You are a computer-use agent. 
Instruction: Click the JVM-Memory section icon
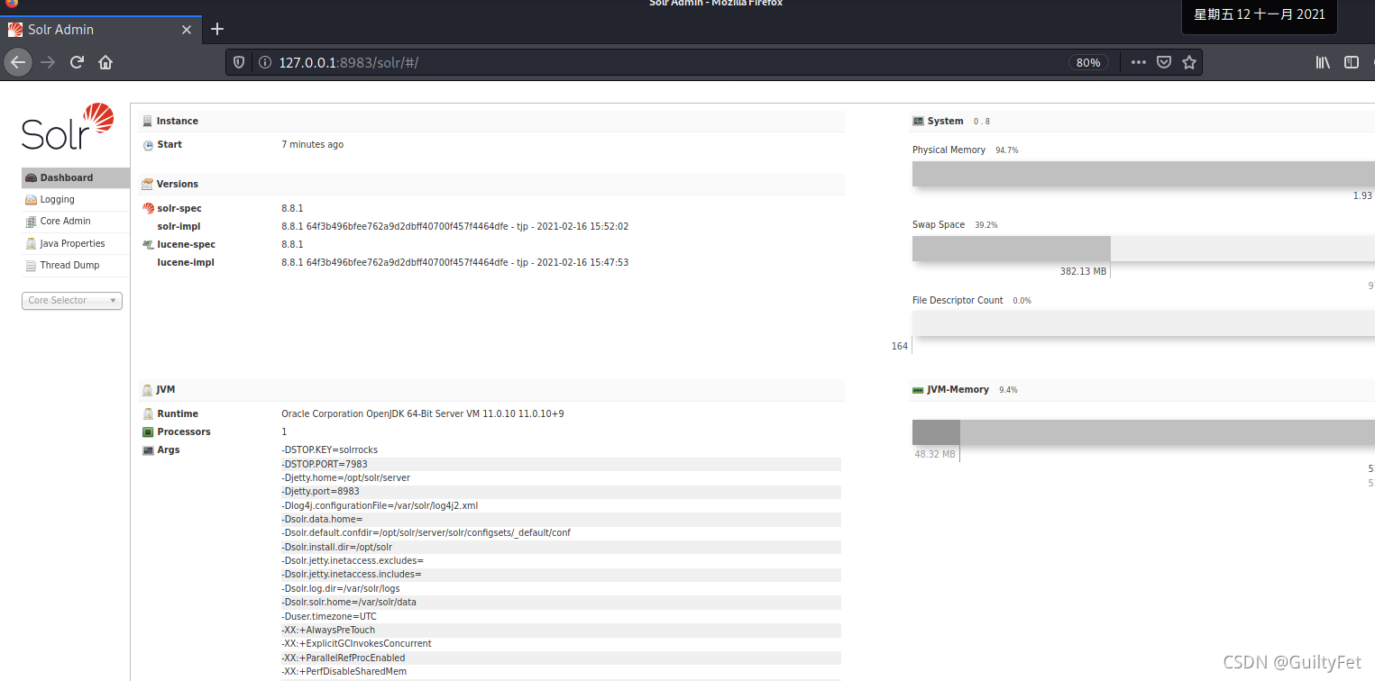tap(918, 390)
